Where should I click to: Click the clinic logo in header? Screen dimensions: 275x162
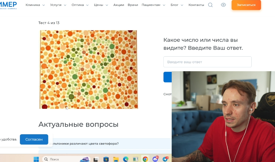pyautogui.click(x=8, y=5)
